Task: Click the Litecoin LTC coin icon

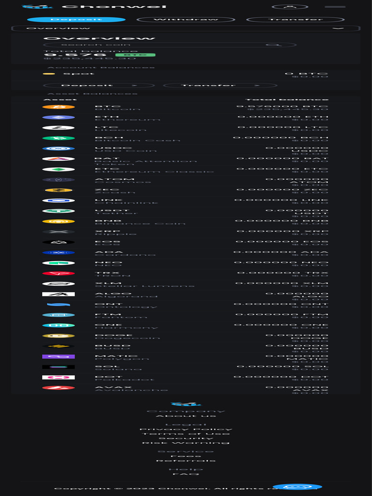Action: tap(59, 128)
